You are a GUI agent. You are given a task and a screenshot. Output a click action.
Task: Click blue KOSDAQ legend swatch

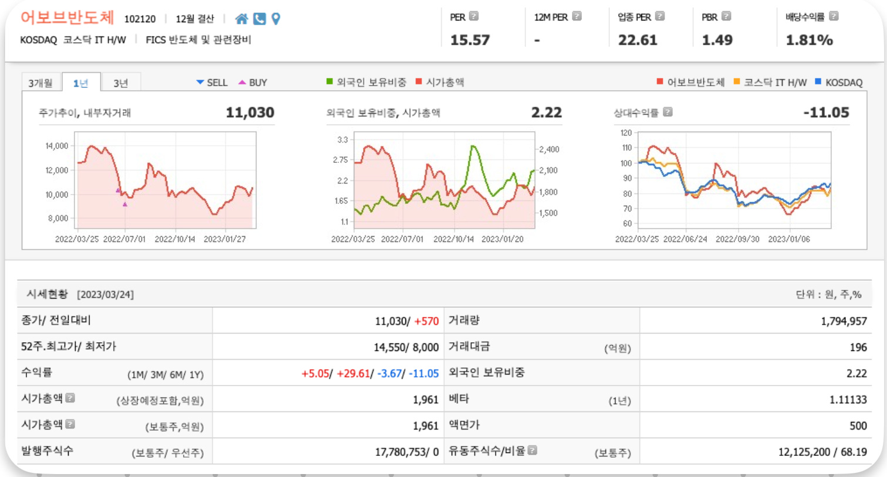coord(818,81)
